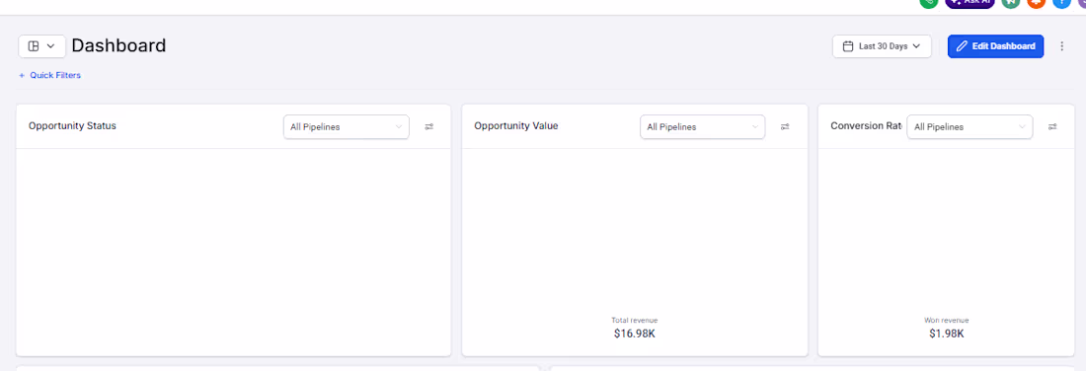Click the Total revenue $16.98K value
The width and height of the screenshot is (1086, 371).
point(635,334)
